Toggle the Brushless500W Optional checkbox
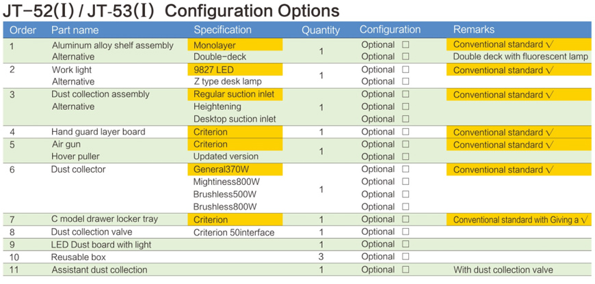Screen dimensions: 595x284 [406, 194]
